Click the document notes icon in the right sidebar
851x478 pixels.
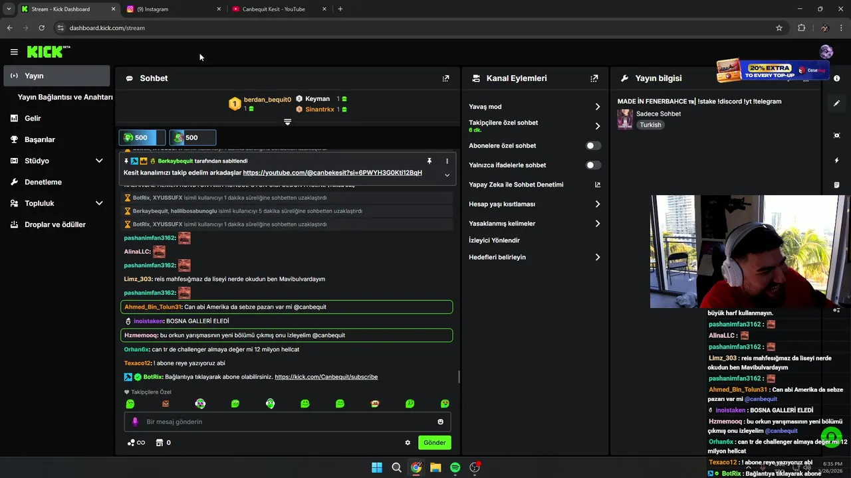click(836, 185)
